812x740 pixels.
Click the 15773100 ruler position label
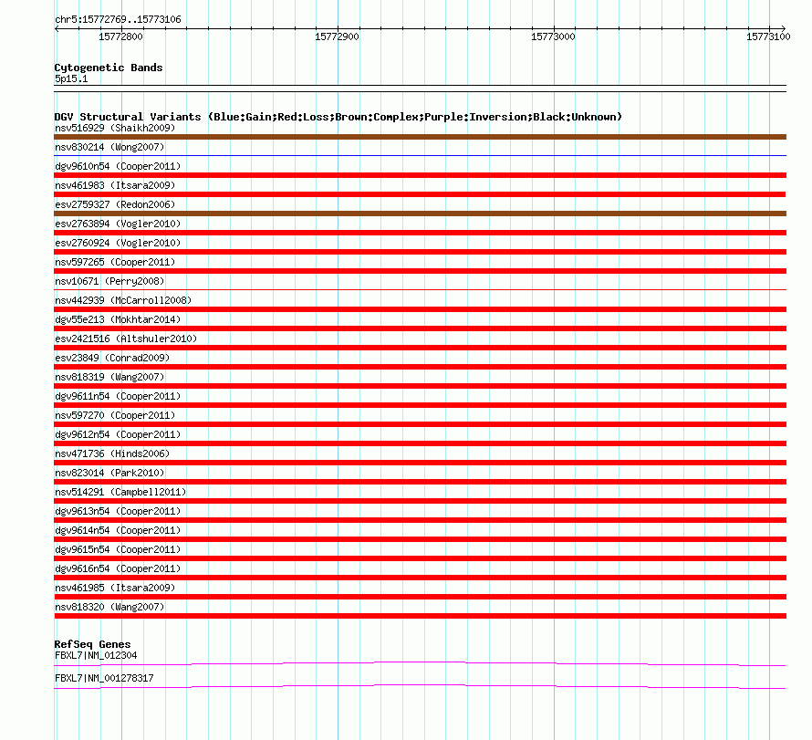coord(768,36)
